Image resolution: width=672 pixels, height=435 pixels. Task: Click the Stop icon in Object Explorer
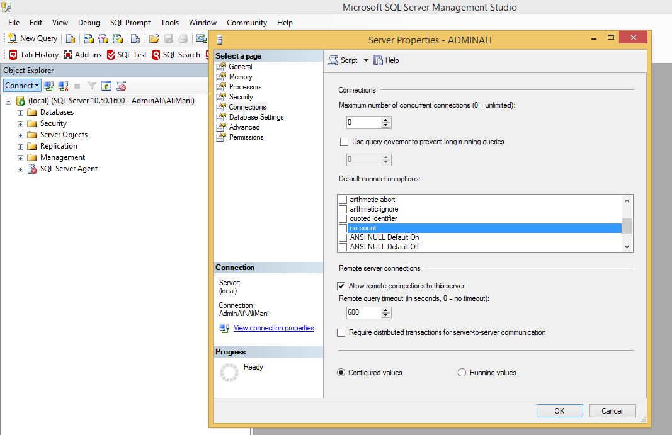[x=77, y=86]
